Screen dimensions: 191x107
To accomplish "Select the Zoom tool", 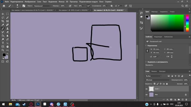I will (3, 50).
